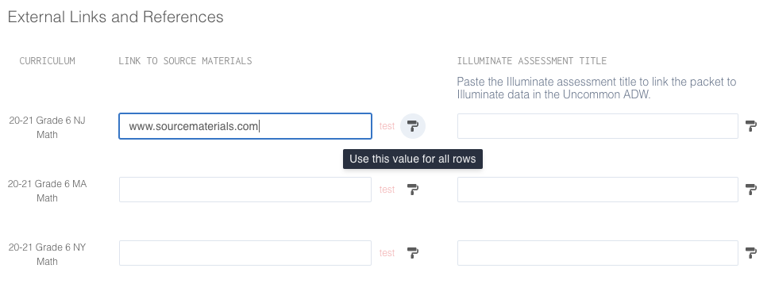Click the 'Use this value for all rows' tooltip

tap(413, 159)
